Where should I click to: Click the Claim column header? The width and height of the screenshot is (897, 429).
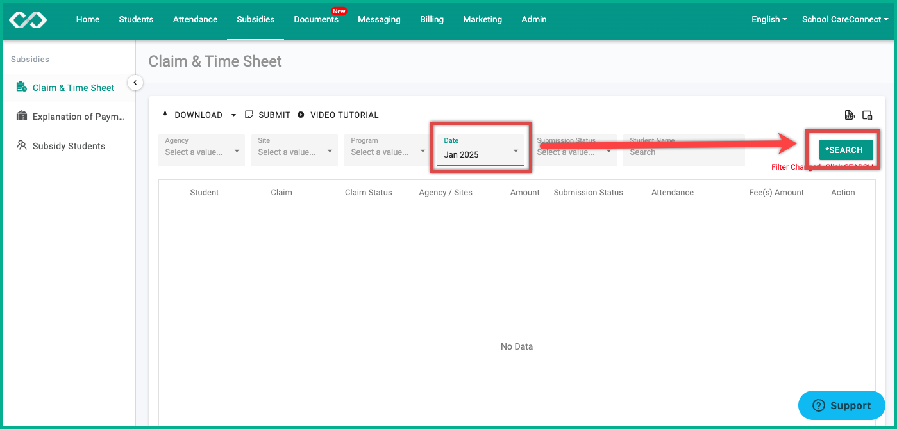281,192
